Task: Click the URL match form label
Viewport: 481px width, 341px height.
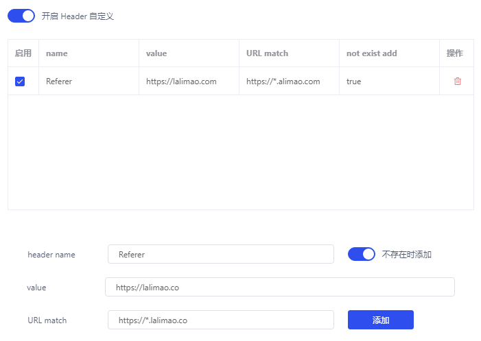Action: pyautogui.click(x=47, y=320)
